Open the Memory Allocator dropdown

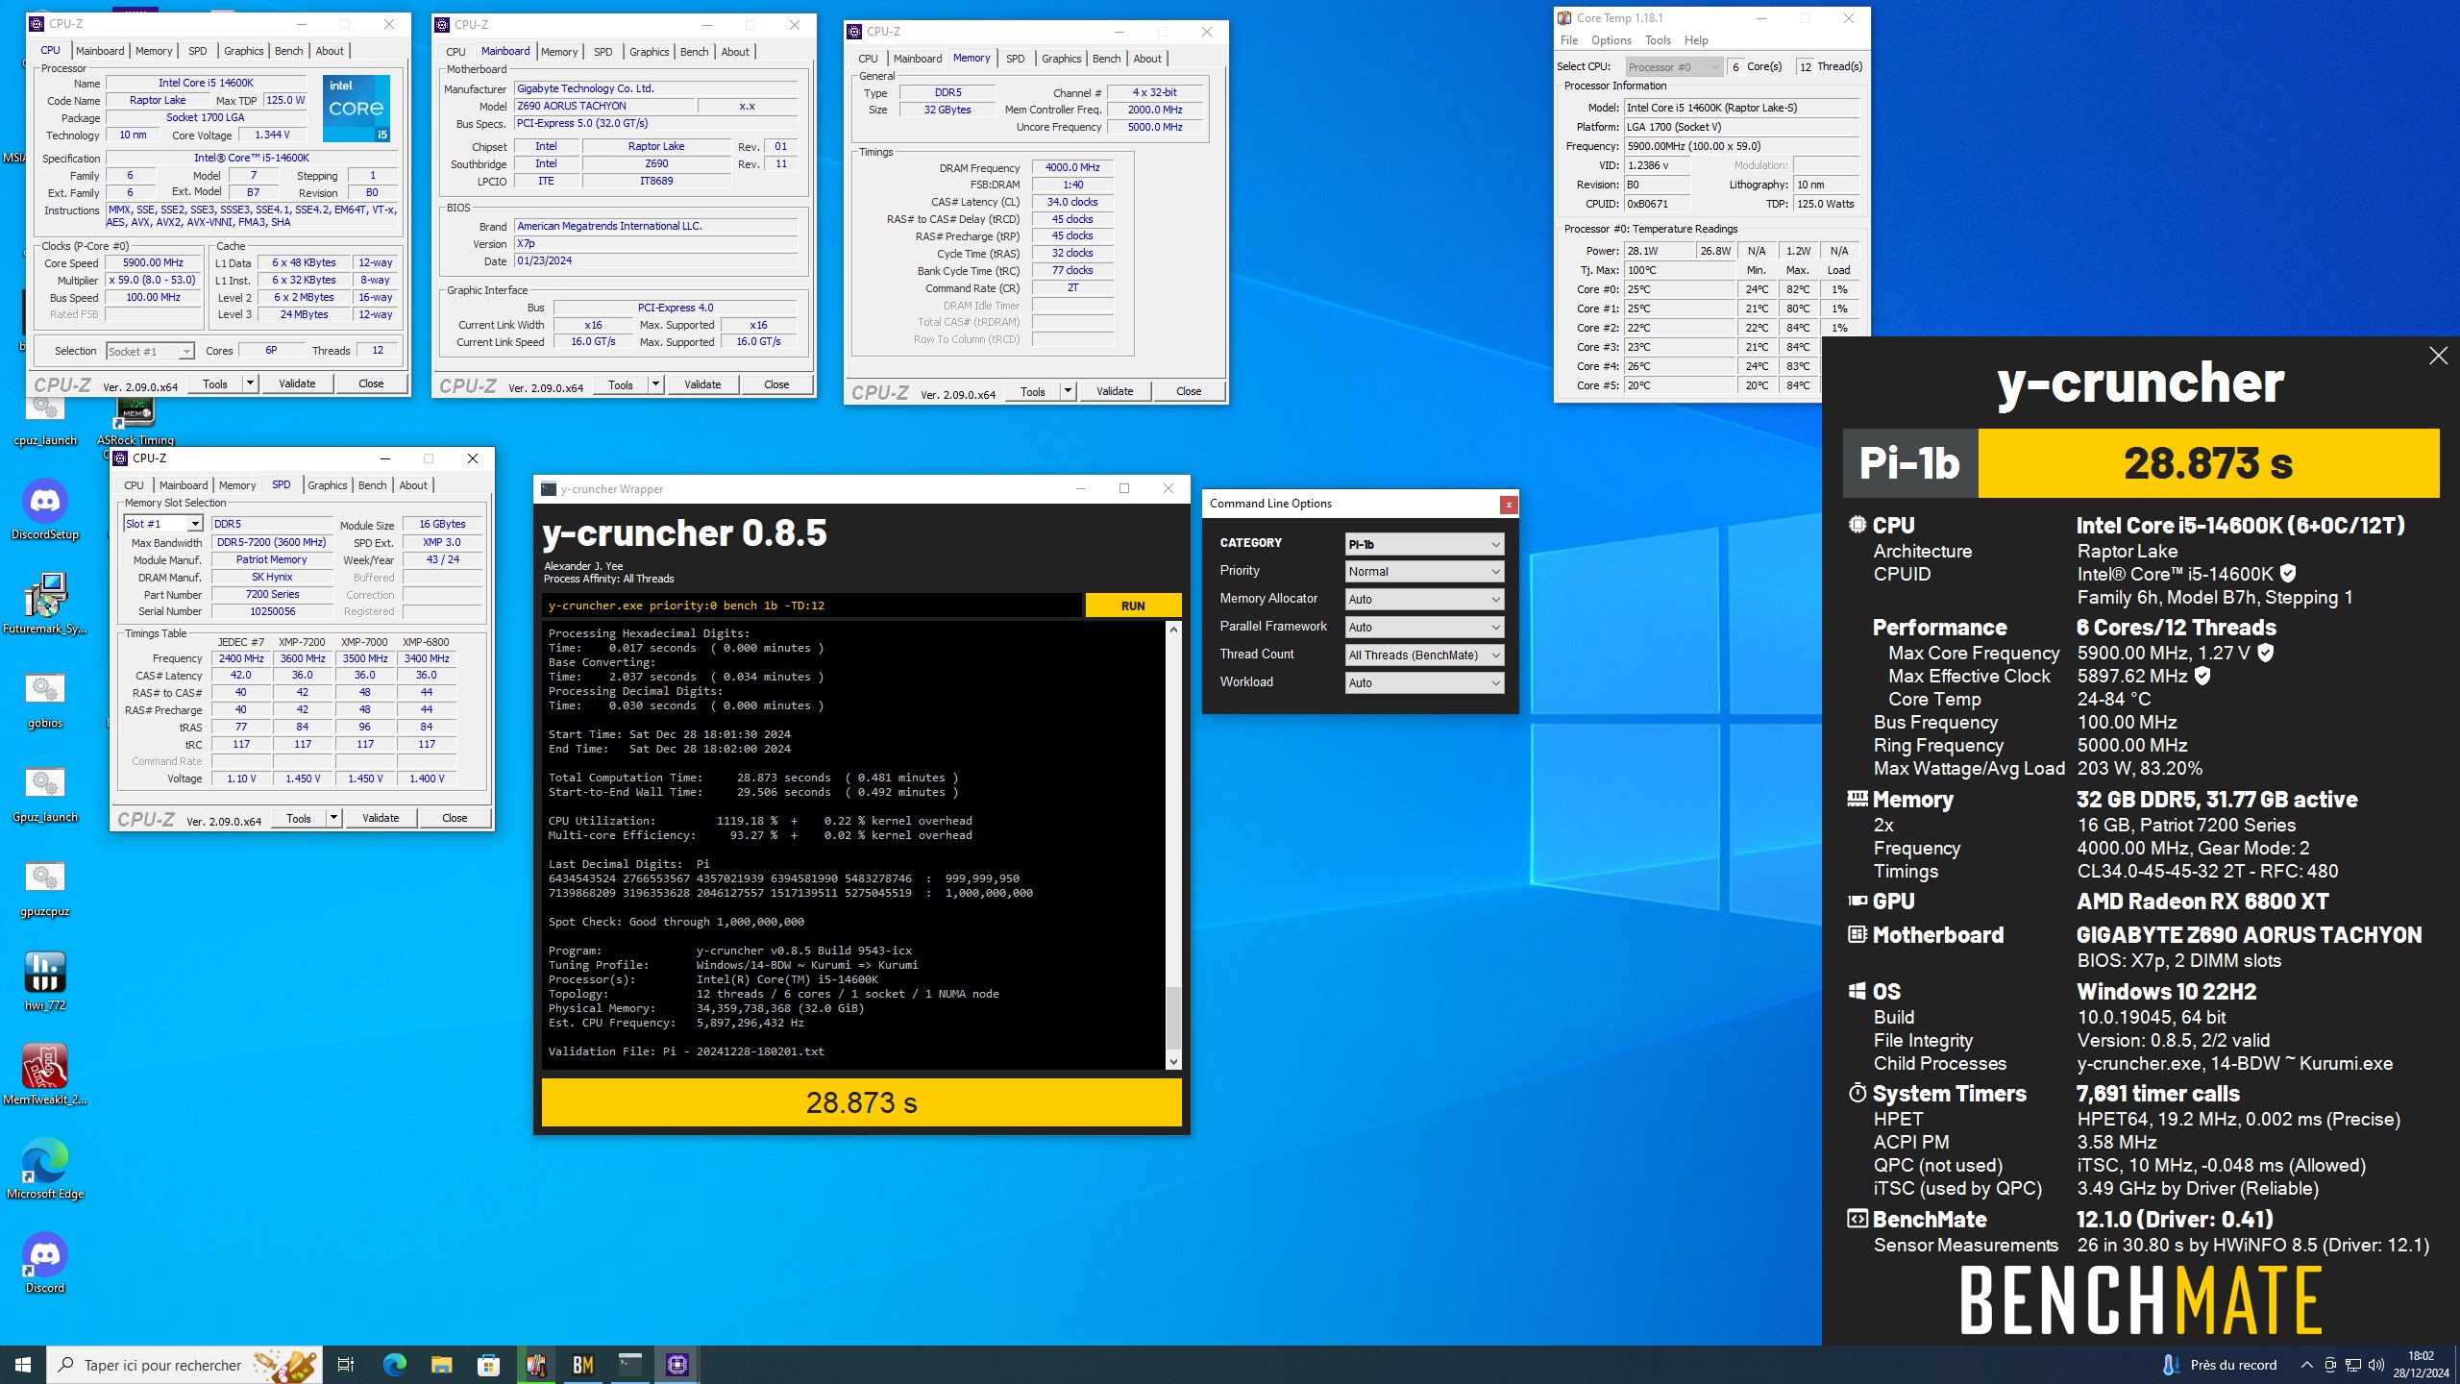(1424, 599)
